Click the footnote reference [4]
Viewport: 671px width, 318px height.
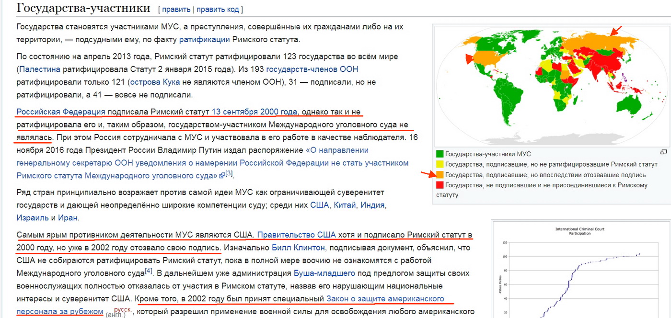coord(149,271)
